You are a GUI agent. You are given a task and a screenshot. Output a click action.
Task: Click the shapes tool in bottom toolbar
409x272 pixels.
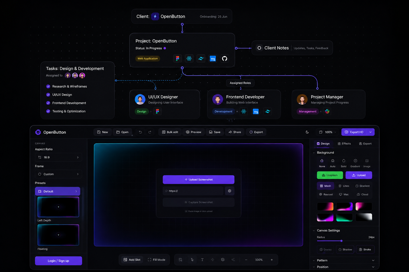233,260
